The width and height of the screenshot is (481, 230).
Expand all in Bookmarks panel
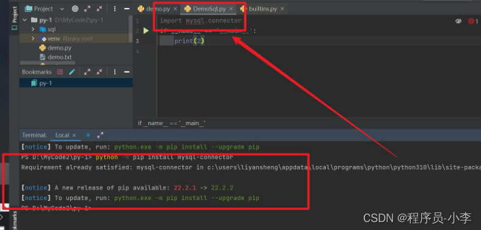click(x=87, y=72)
